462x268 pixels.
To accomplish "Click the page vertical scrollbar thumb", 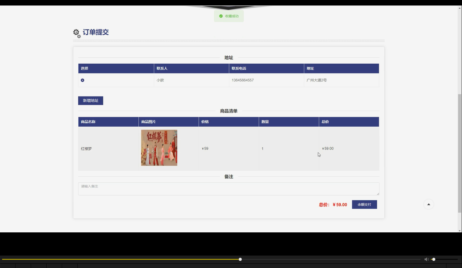I will [x=460, y=153].
